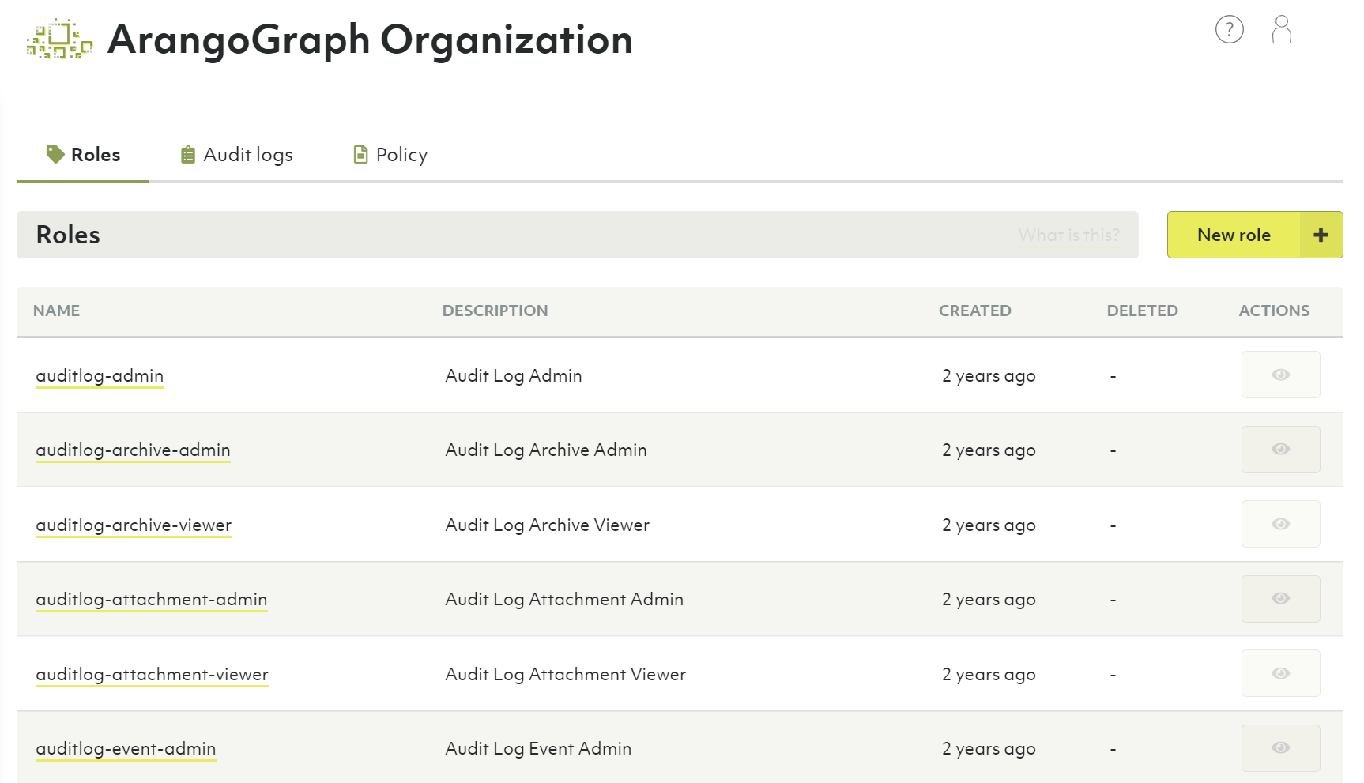View auditlog-attachment-viewer role via eye icon
Viewport: 1364px width, 783px height.
pos(1280,673)
